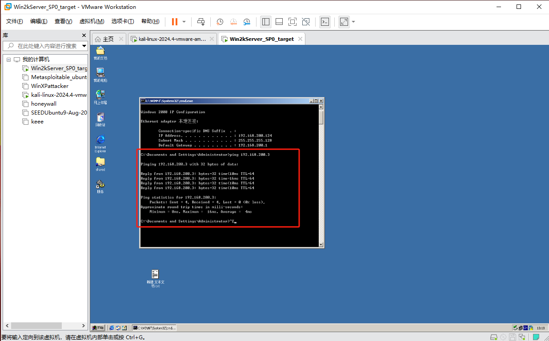
Task: Click the cmd.exe guest taskbar button
Action: tap(155, 328)
